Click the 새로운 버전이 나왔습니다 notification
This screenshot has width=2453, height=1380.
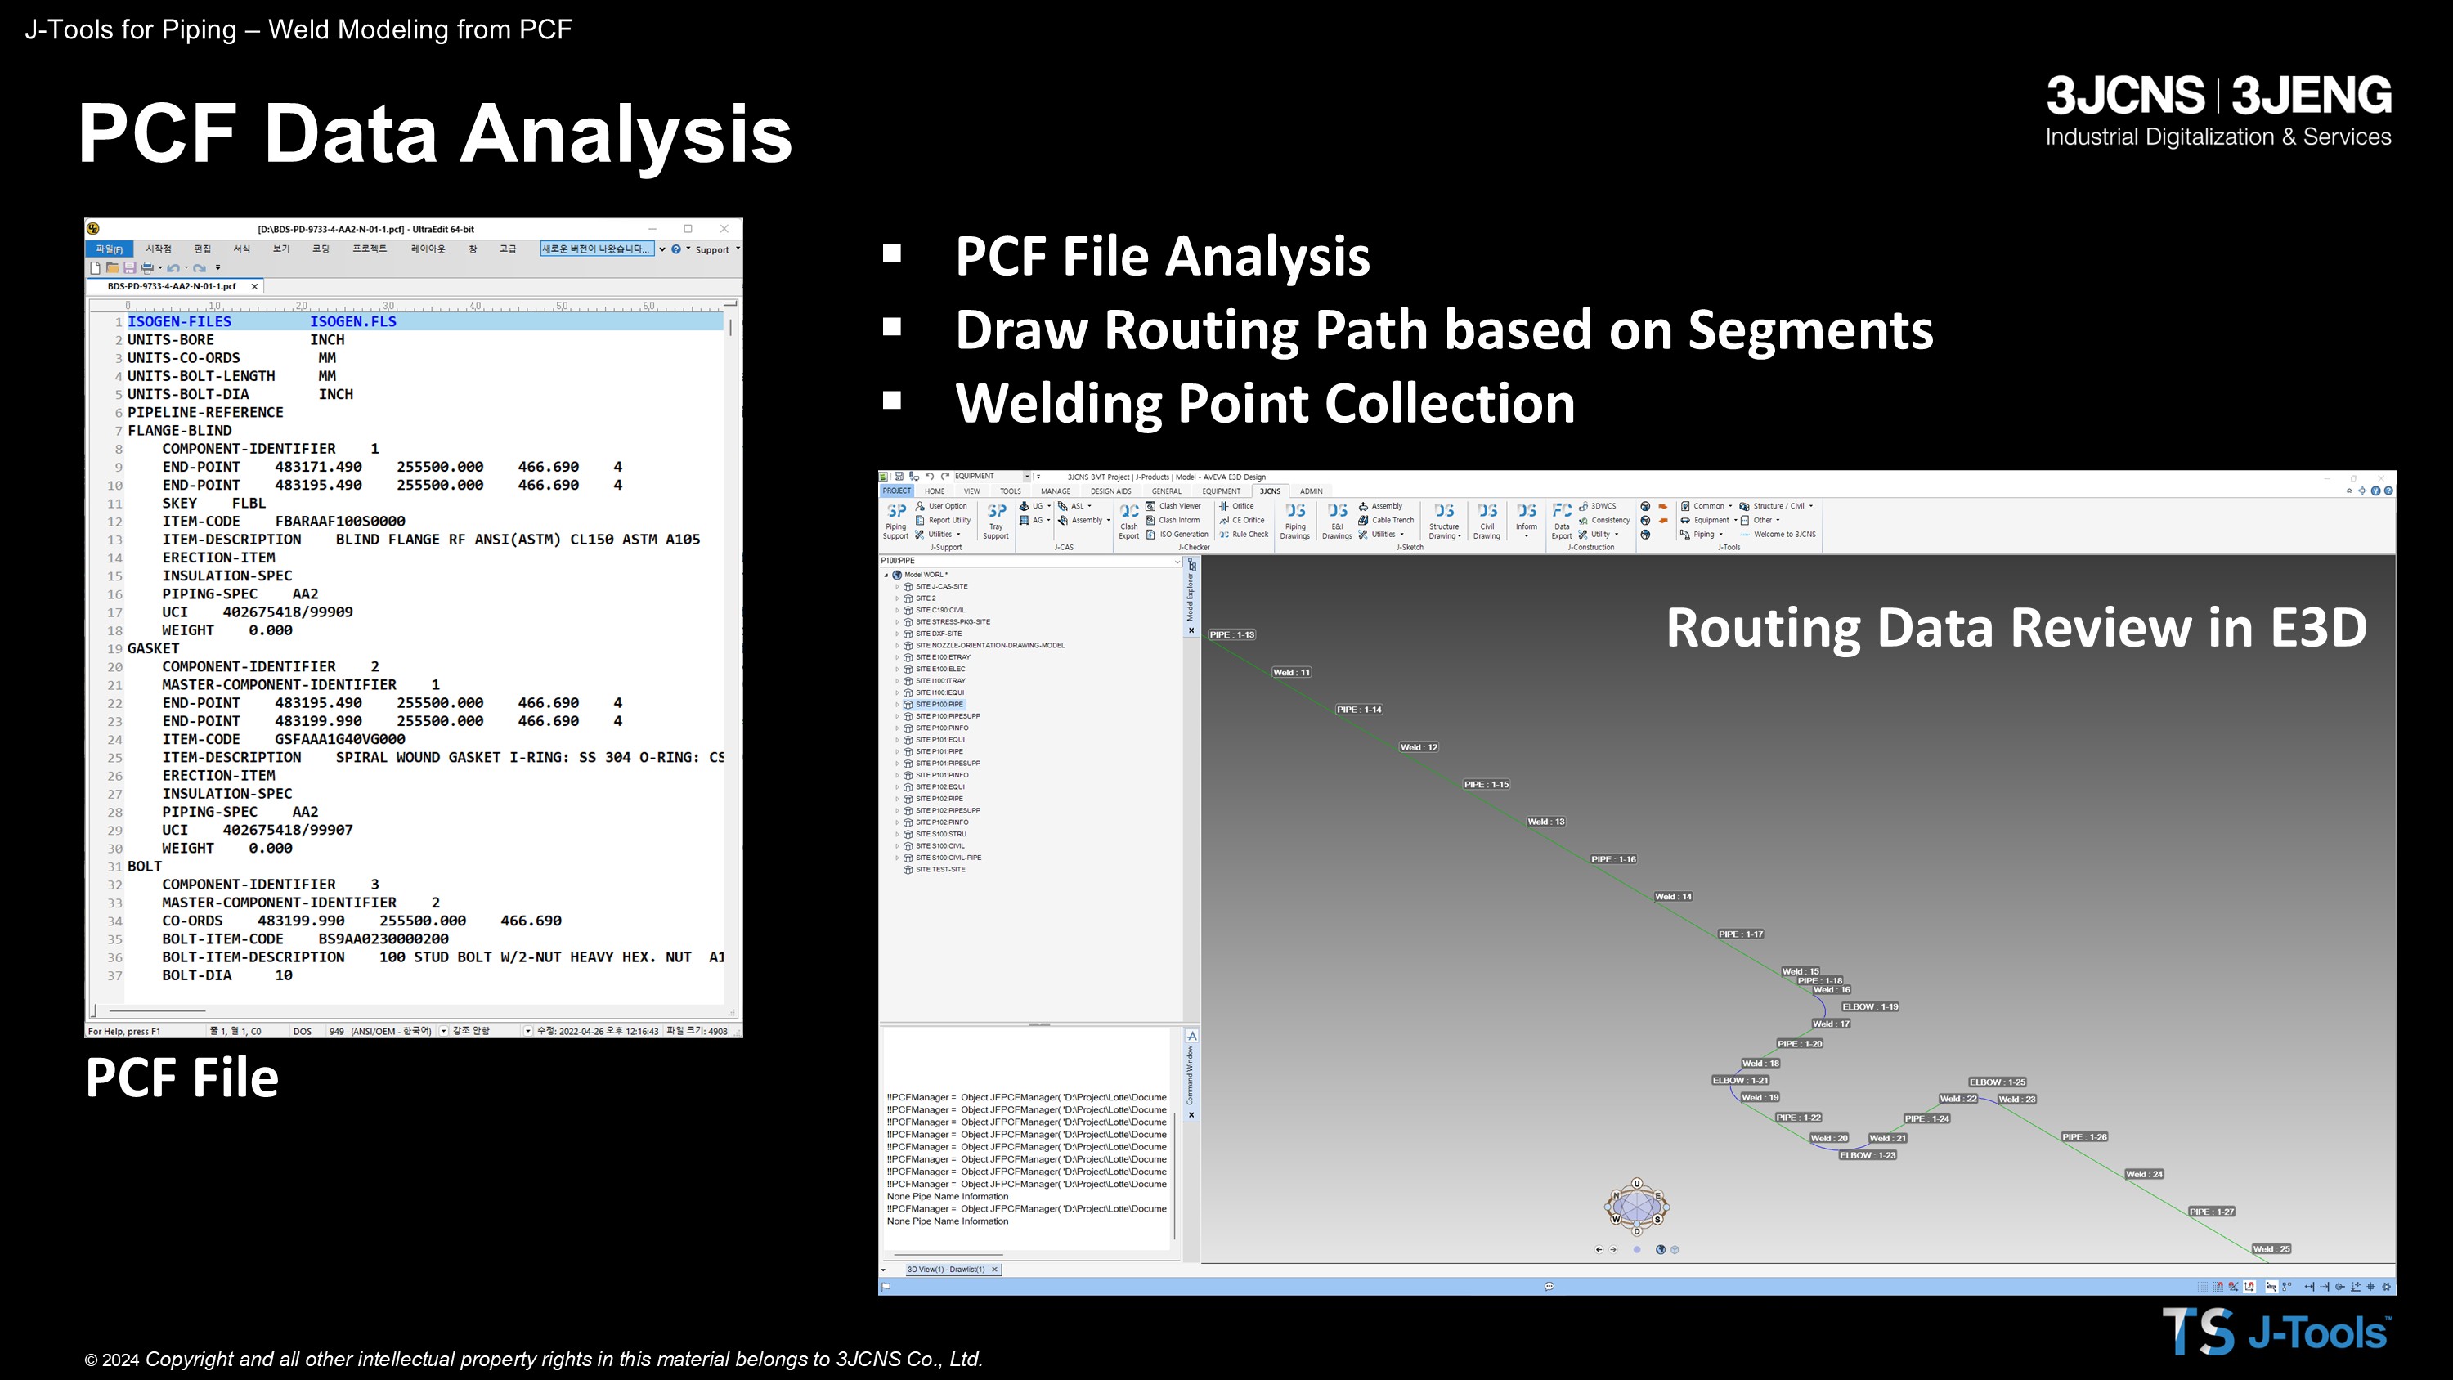pos(596,249)
